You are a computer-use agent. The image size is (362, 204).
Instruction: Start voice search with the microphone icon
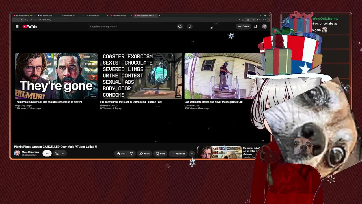(189, 27)
